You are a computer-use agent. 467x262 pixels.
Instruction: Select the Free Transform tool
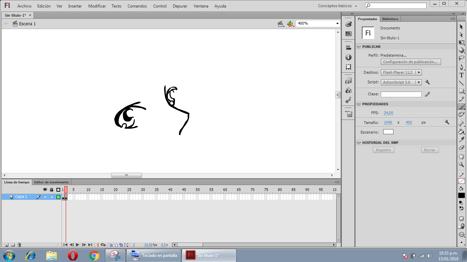pyautogui.click(x=462, y=43)
